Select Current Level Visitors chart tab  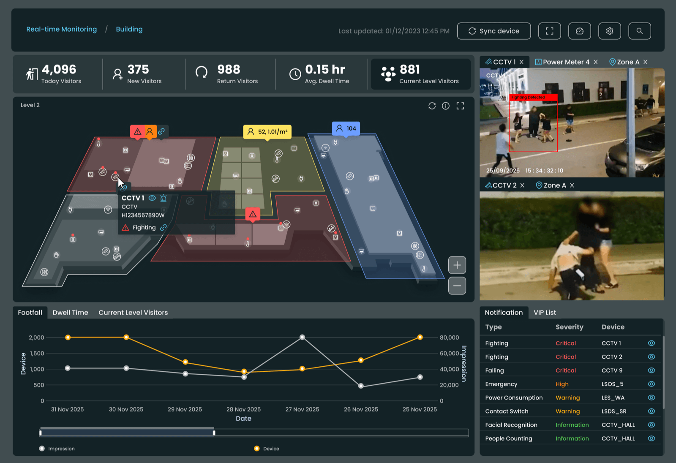(x=133, y=313)
